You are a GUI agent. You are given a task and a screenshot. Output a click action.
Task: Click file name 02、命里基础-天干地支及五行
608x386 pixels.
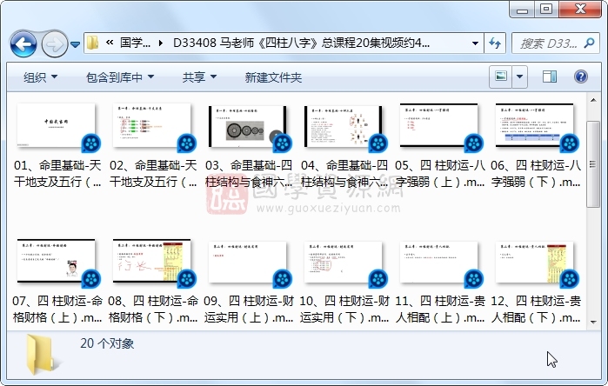coord(153,173)
